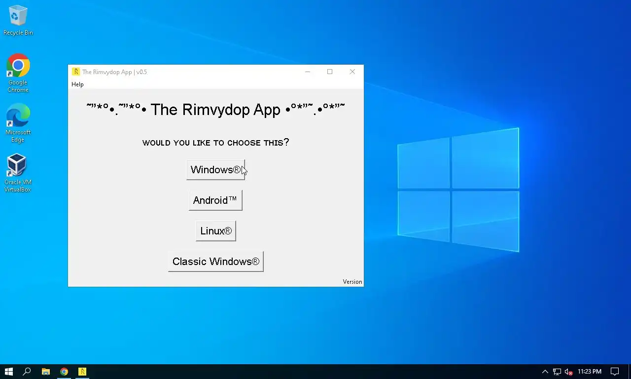Select the Google Chrome desktop shortcut

tap(18, 73)
